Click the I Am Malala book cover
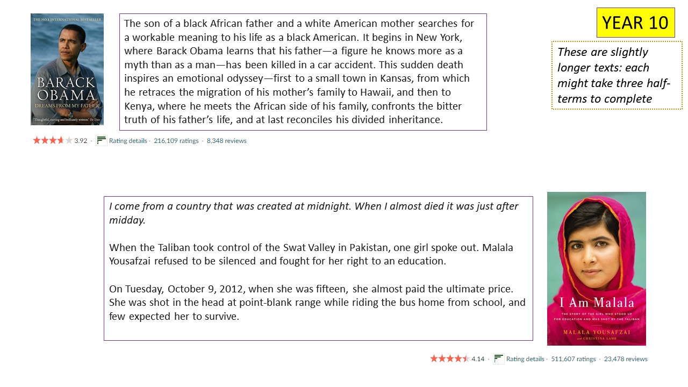688x387 pixels. click(596, 268)
